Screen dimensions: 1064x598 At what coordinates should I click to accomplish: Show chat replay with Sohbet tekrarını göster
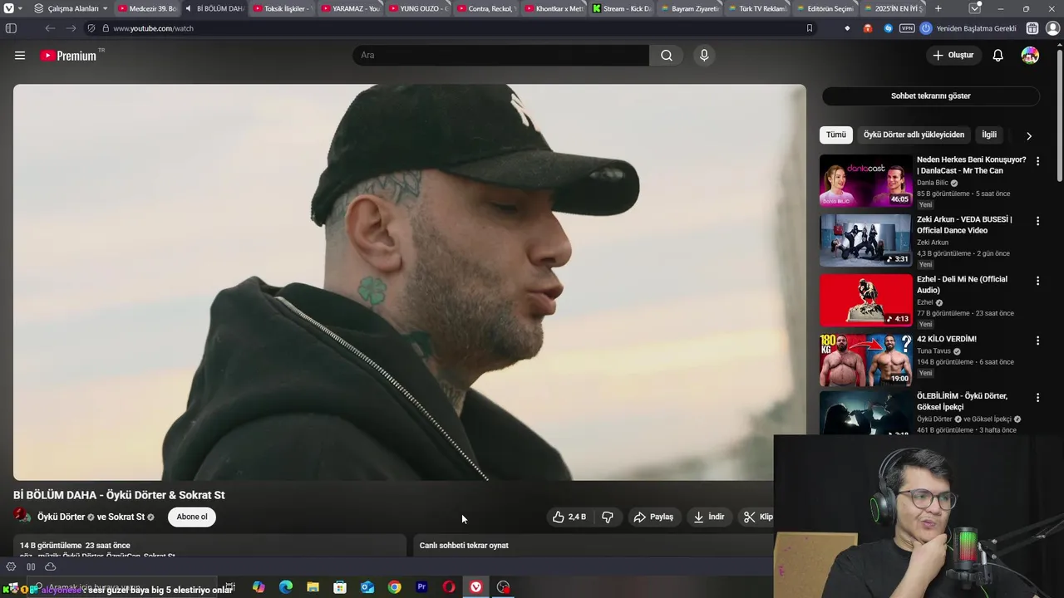coord(931,96)
